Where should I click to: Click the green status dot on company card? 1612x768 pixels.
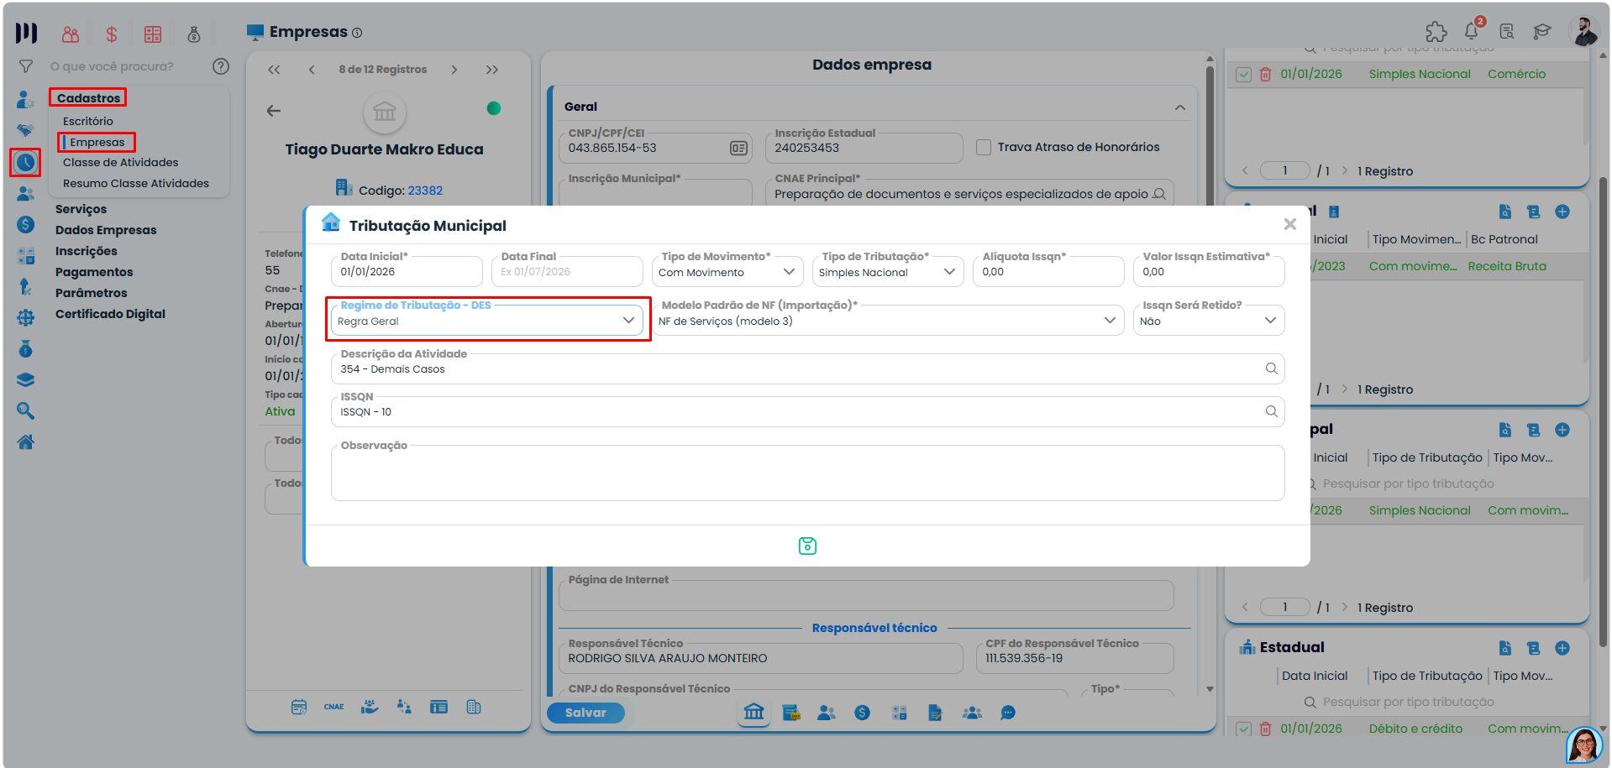pyautogui.click(x=494, y=108)
